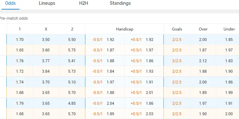Open the Lineups tab

pyautogui.click(x=47, y=3)
